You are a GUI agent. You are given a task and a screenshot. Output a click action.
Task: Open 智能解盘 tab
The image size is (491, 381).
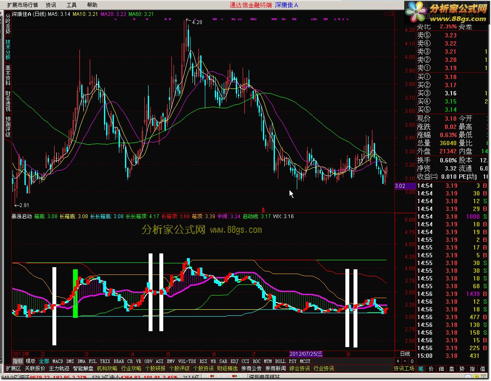click(83, 369)
